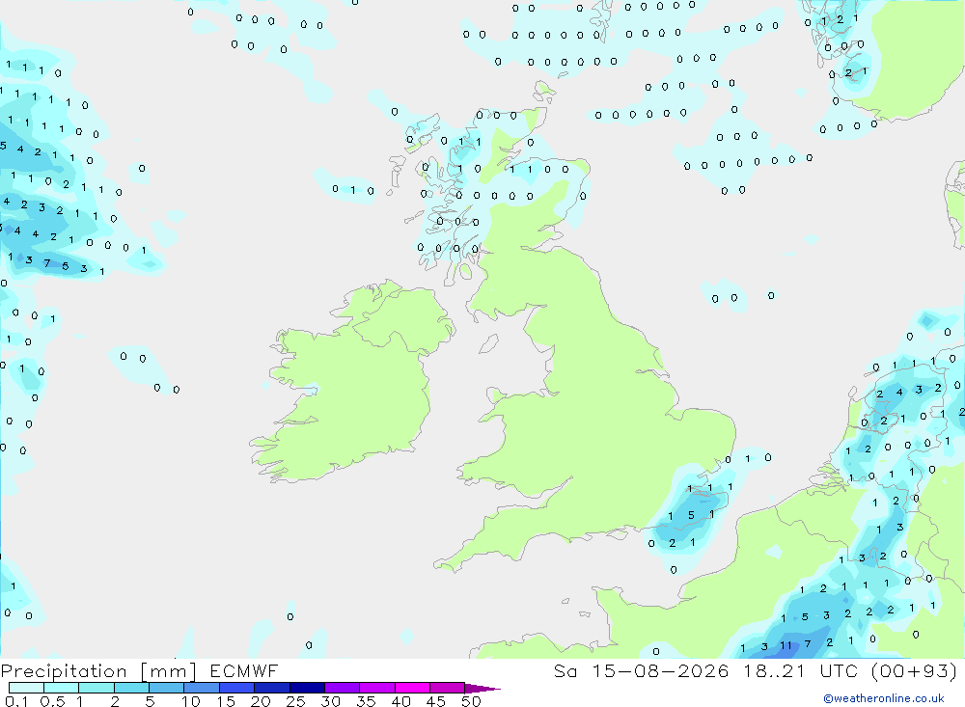Click the Isle of Man on the map

click(x=488, y=343)
